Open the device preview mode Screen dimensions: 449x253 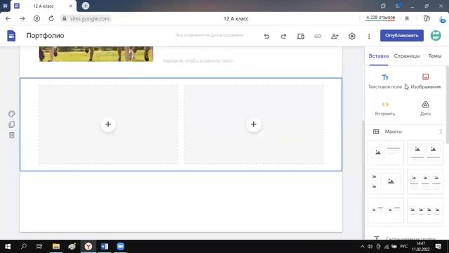301,36
